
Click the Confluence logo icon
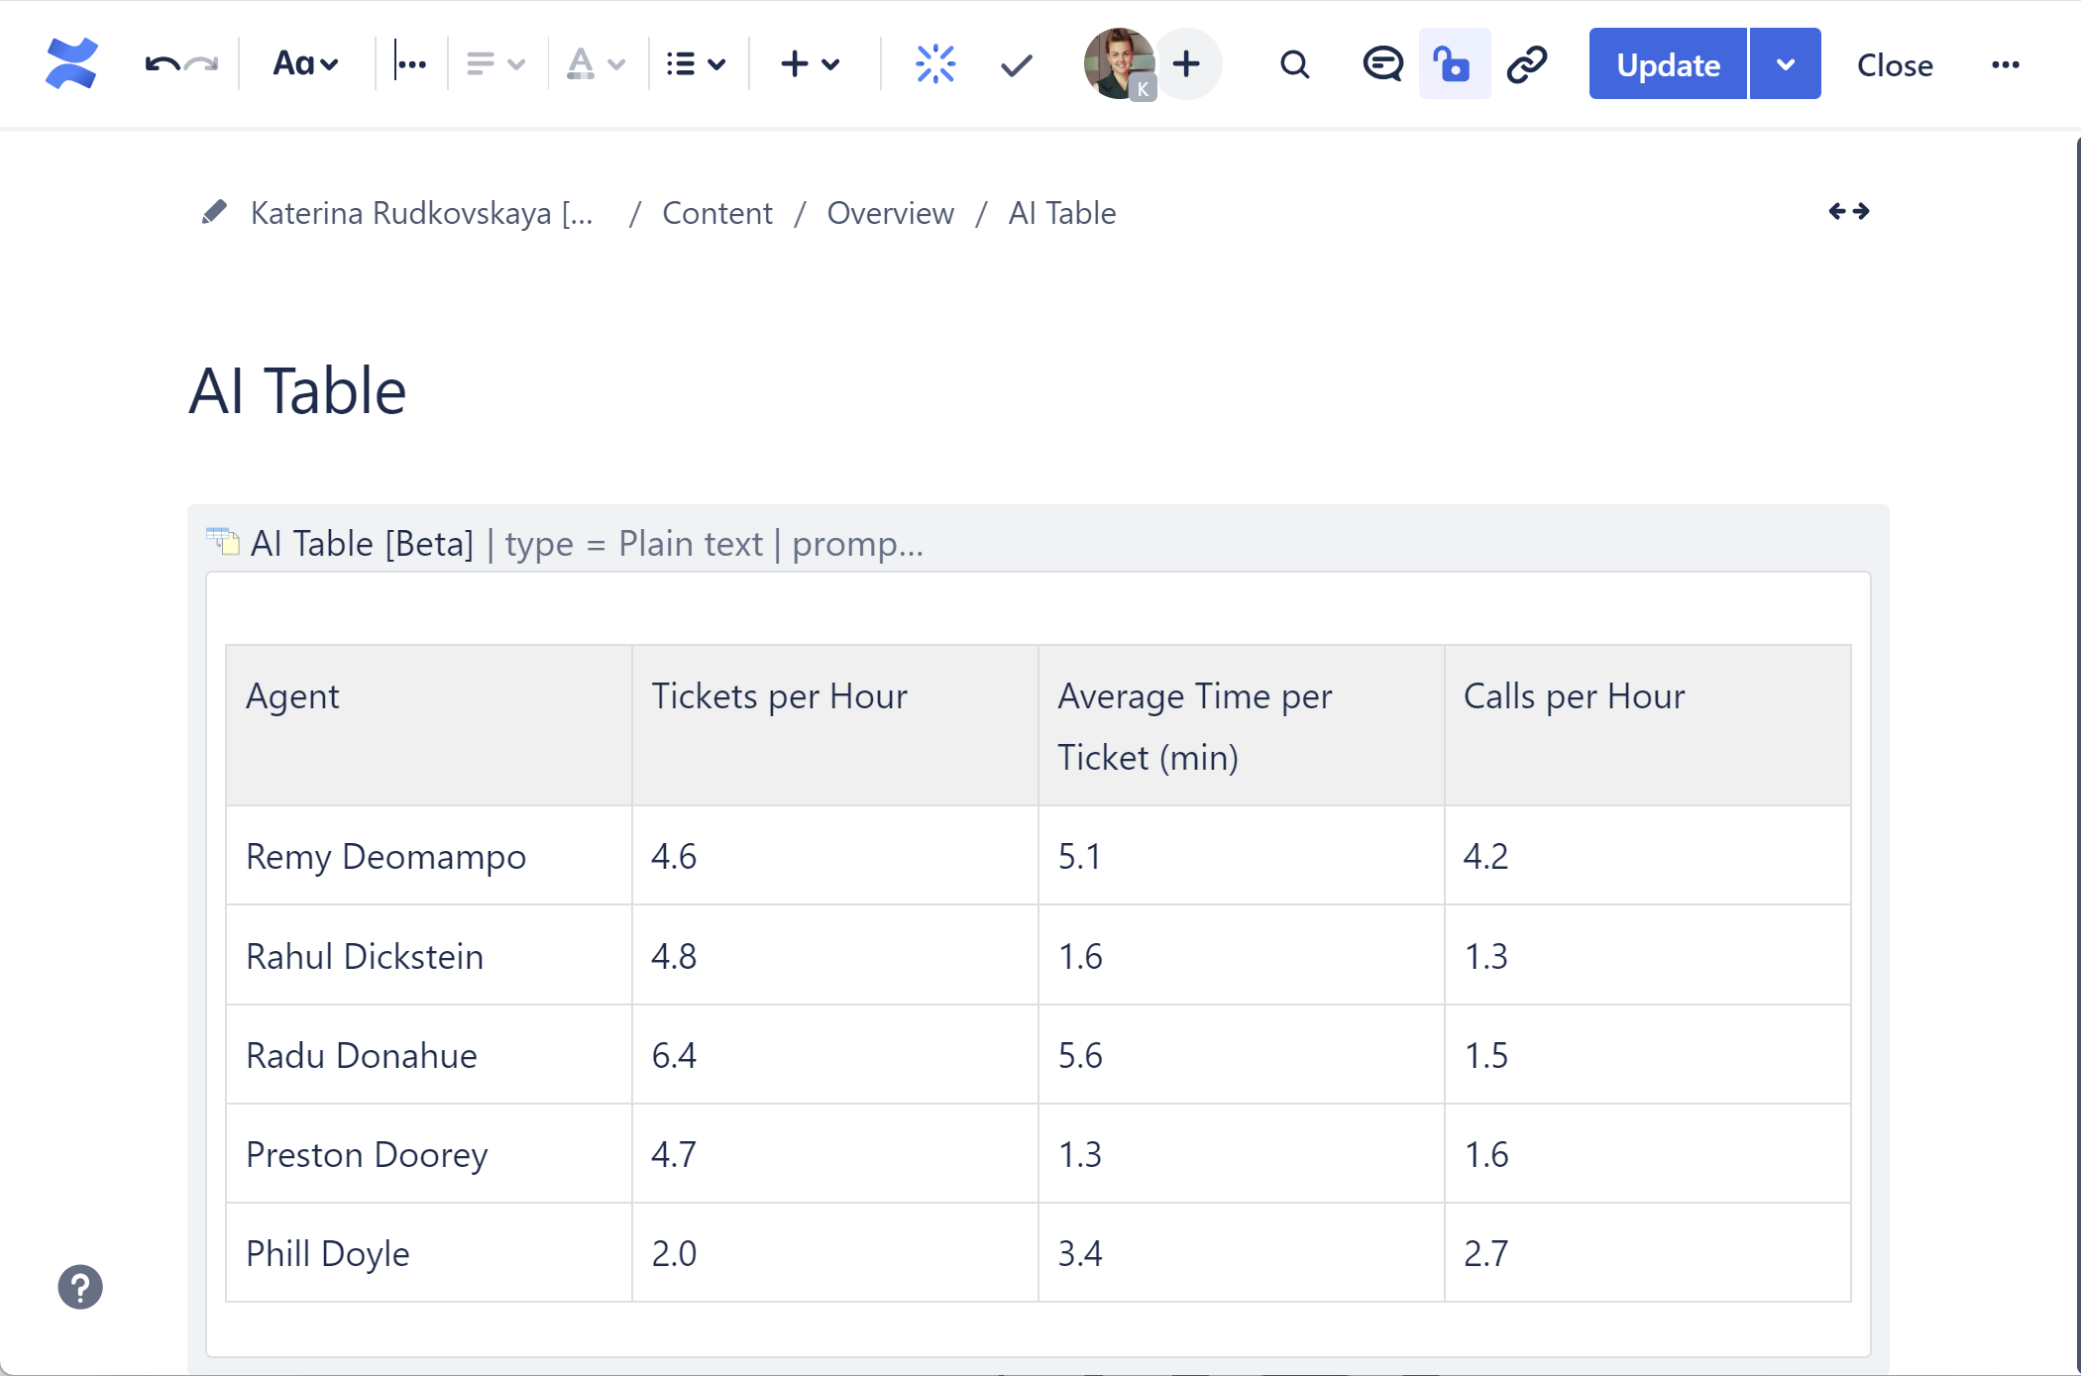click(x=71, y=63)
